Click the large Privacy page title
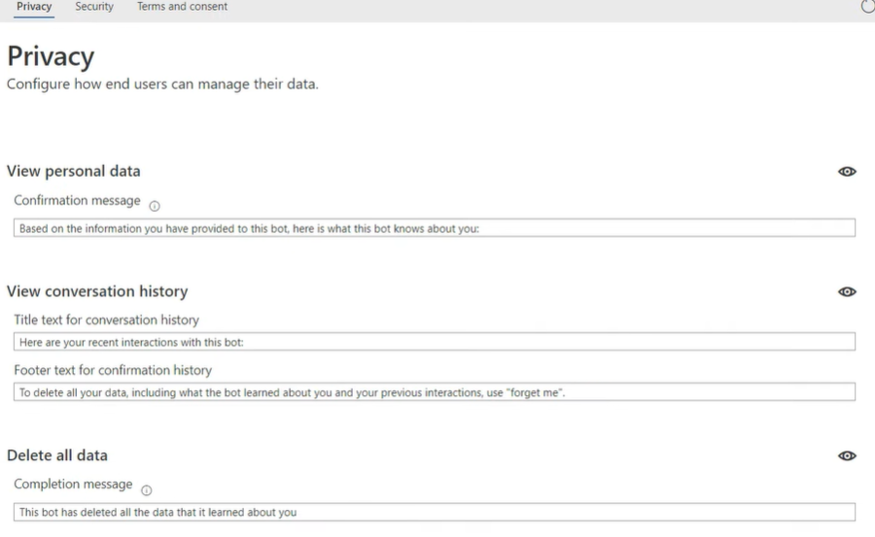 pyautogui.click(x=51, y=56)
